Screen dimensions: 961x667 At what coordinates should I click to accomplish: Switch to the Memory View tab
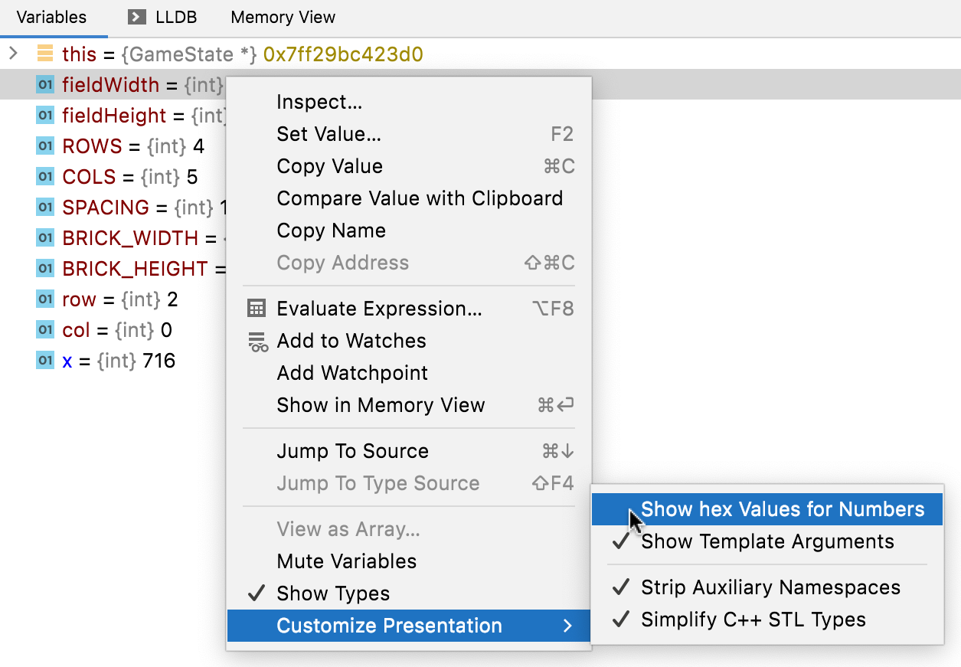coord(282,17)
